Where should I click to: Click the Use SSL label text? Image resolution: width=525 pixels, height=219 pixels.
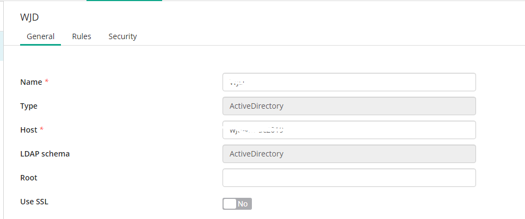tap(34, 202)
